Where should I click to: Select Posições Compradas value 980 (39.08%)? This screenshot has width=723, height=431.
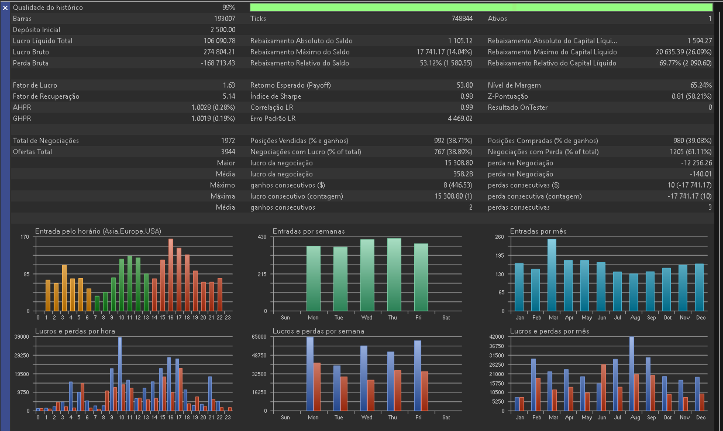point(693,141)
